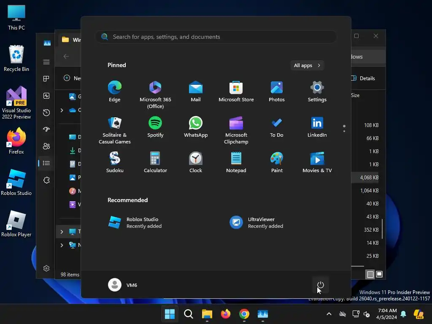Open Task Manager Users tab
This screenshot has height=324, width=432.
[46, 146]
